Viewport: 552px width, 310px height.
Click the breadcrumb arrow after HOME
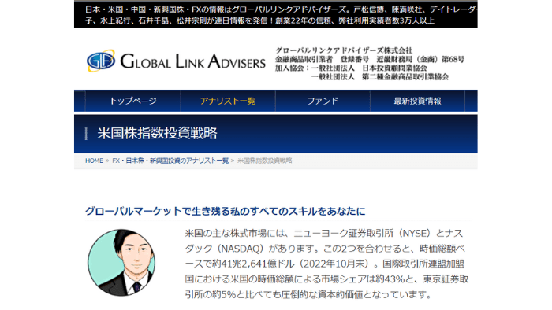click(107, 161)
